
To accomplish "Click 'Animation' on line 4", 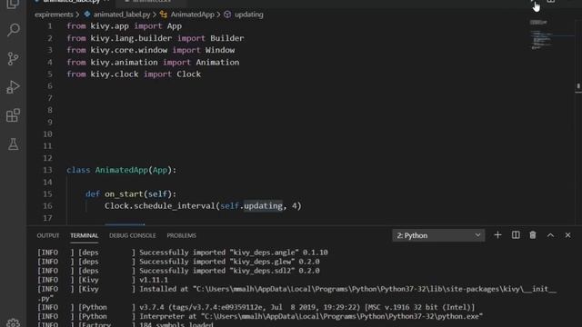I will click(217, 63).
